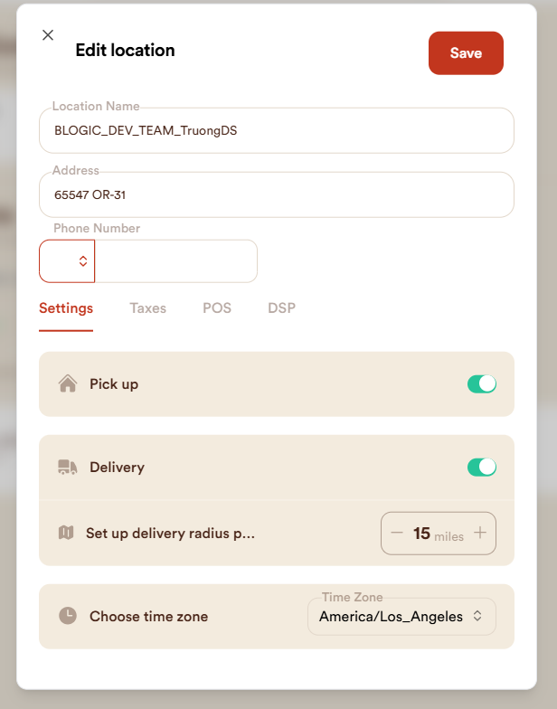Click the delivery radius map icon

[65, 533]
